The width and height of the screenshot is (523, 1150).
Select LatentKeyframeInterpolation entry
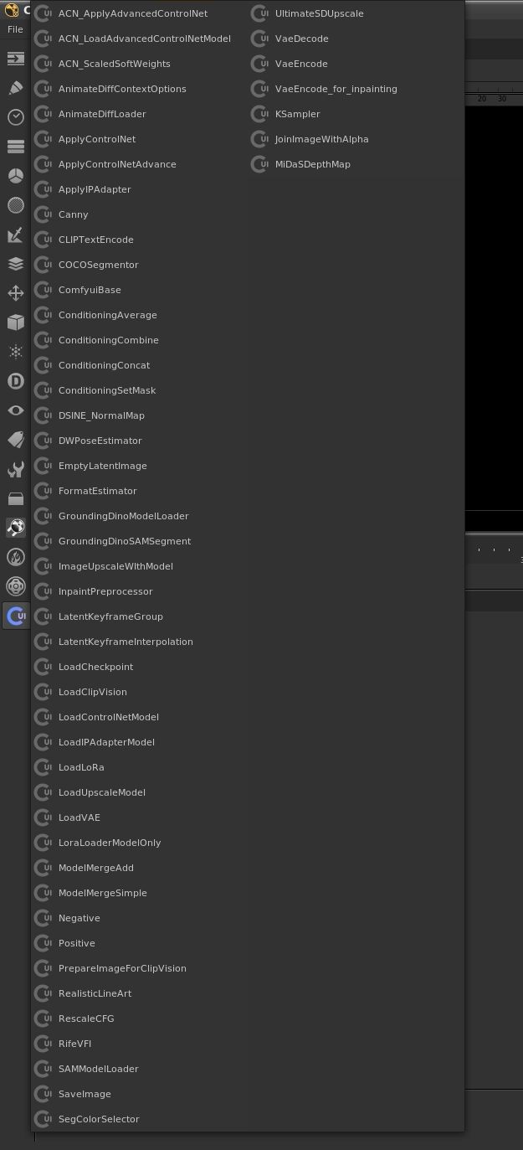(x=126, y=642)
